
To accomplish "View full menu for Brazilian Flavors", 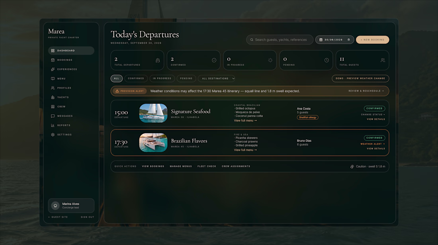I will point(245,150).
